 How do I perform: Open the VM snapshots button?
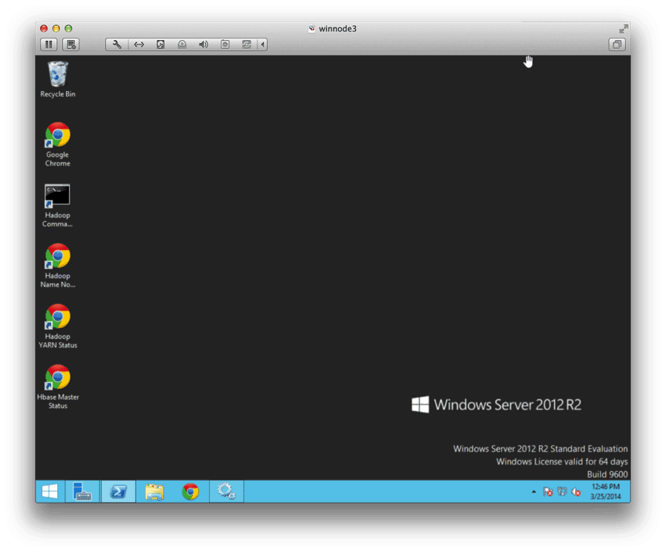71,45
